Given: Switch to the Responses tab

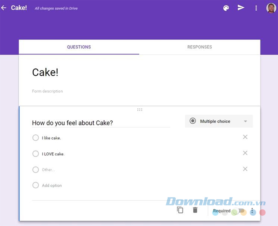Looking at the screenshot, I should point(199,47).
